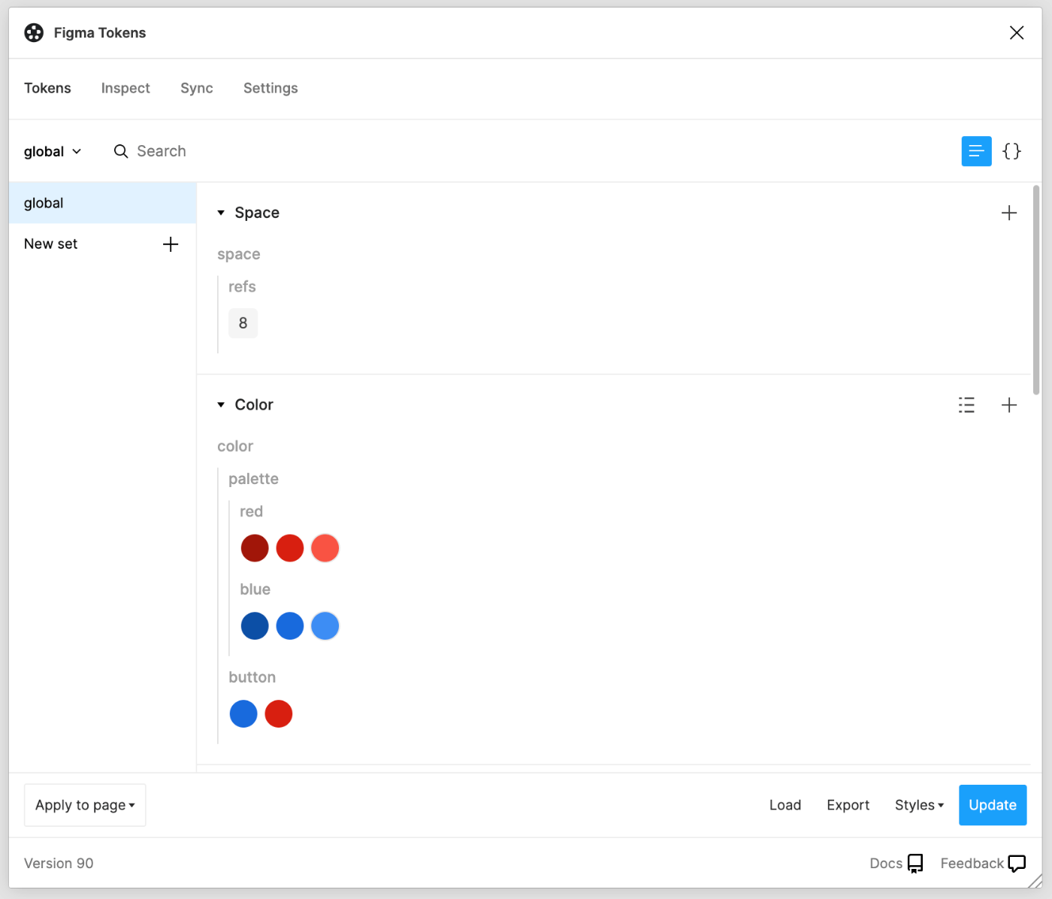
Task: Click the lowercase 'color' group label
Action: coord(235,446)
